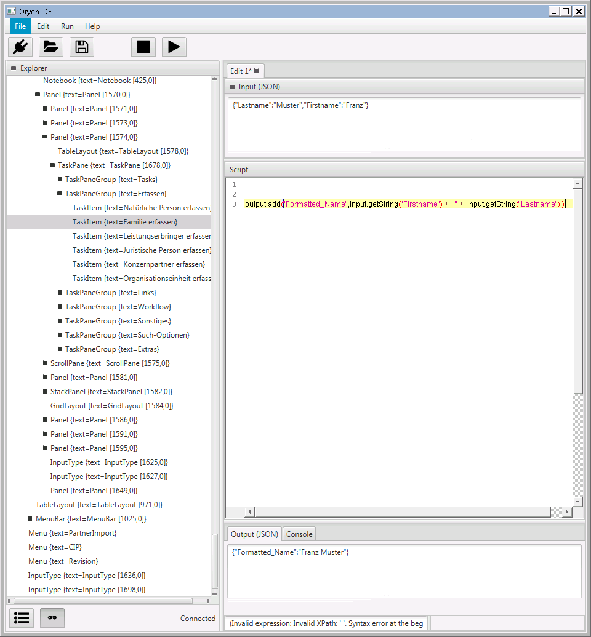Open the Run menu
Screen dimensions: 591x637
pos(67,26)
